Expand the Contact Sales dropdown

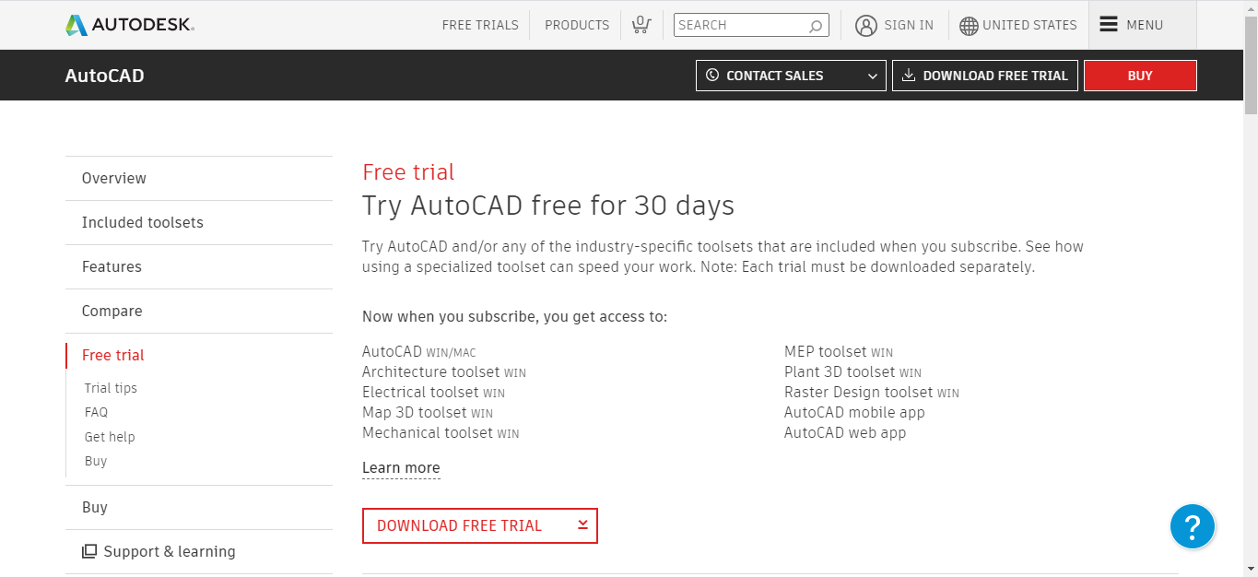(873, 77)
